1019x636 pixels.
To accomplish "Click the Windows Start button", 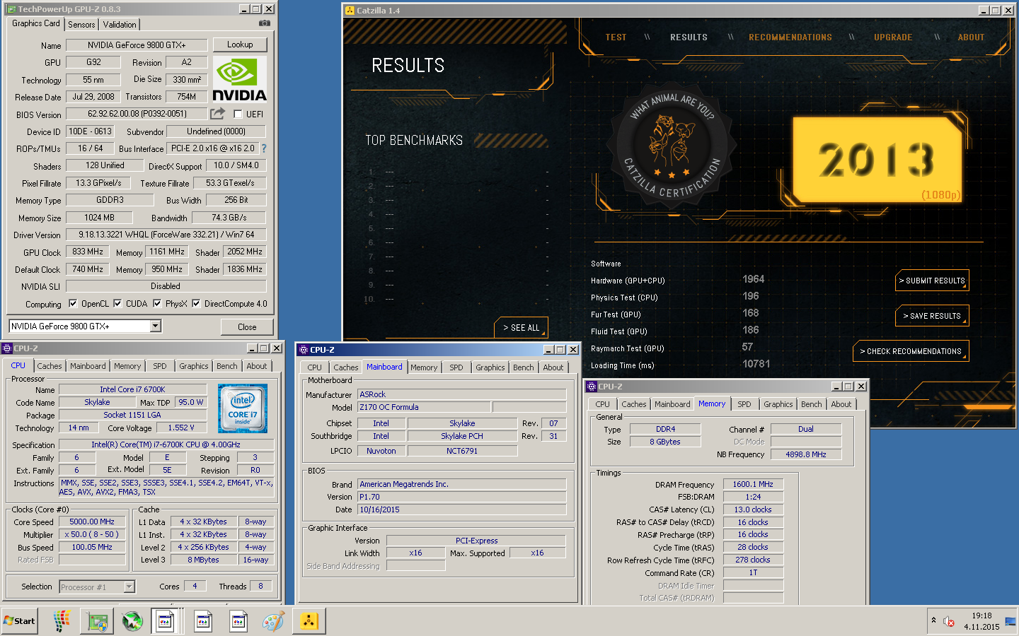I will (x=20, y=621).
